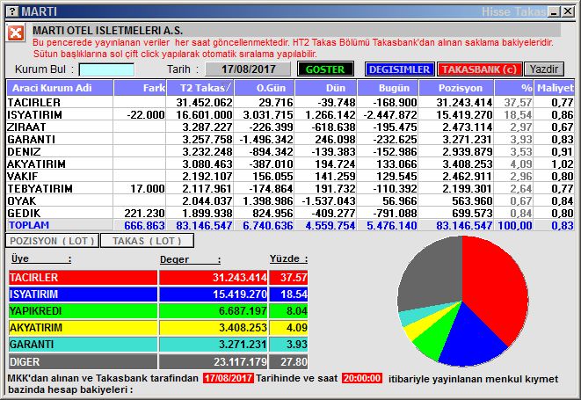Sort by Pozisyon column header
The image size is (581, 400).
pyautogui.click(x=456, y=88)
